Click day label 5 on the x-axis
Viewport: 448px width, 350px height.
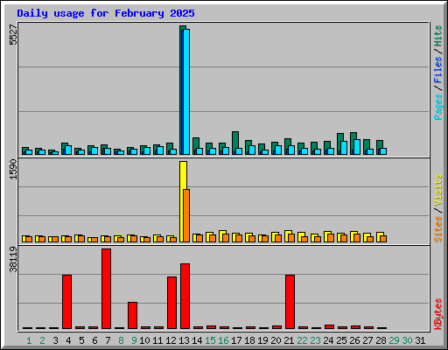[x=81, y=340]
